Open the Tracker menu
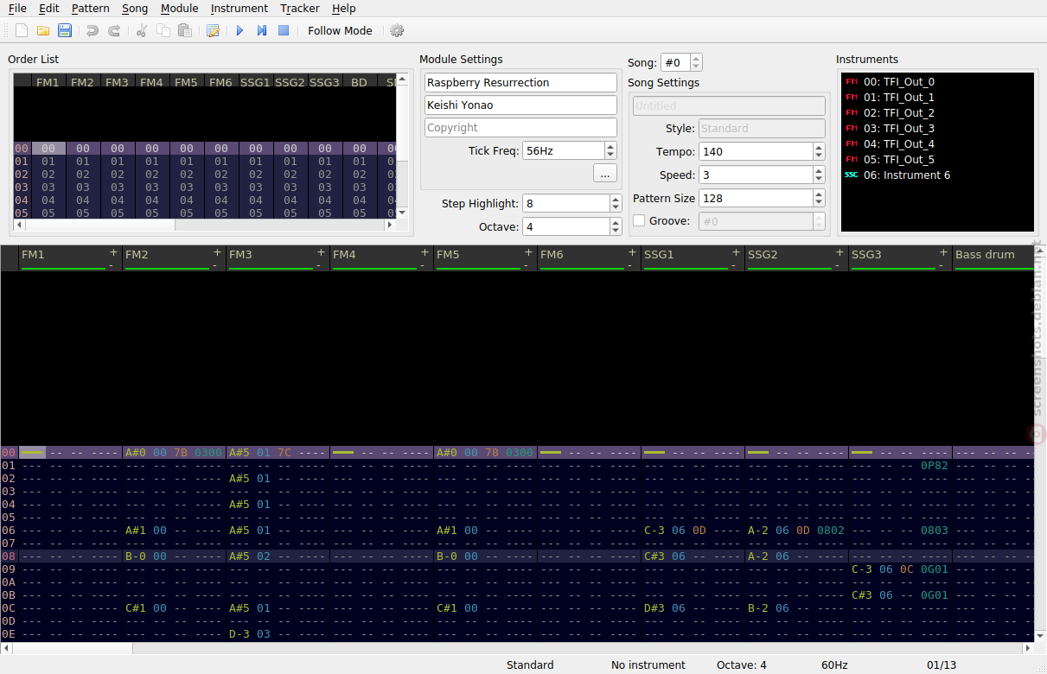This screenshot has height=674, width=1047. tap(300, 8)
